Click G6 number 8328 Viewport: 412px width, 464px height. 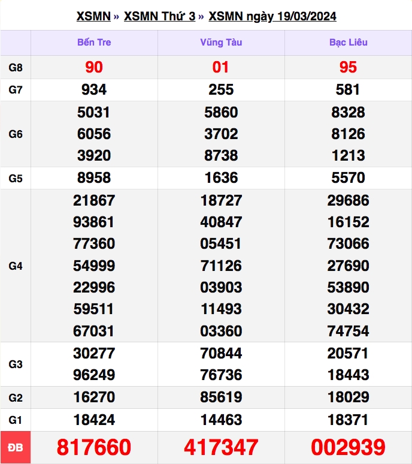(x=348, y=113)
